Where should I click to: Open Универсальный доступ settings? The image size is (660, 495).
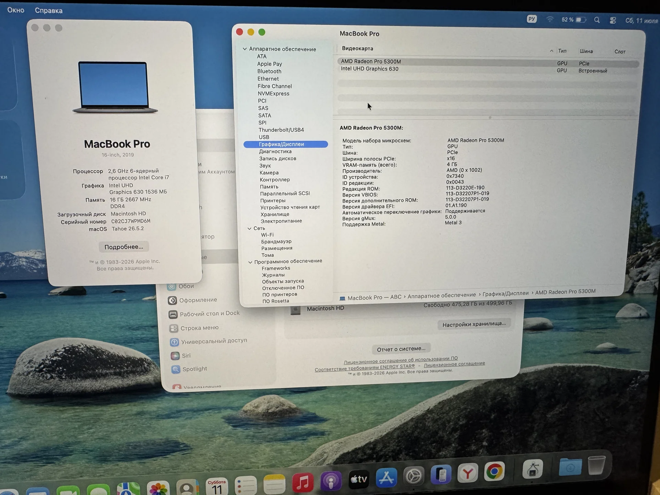pos(209,341)
